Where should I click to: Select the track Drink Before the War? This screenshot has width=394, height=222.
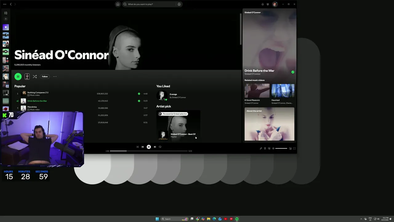[x=37, y=101]
